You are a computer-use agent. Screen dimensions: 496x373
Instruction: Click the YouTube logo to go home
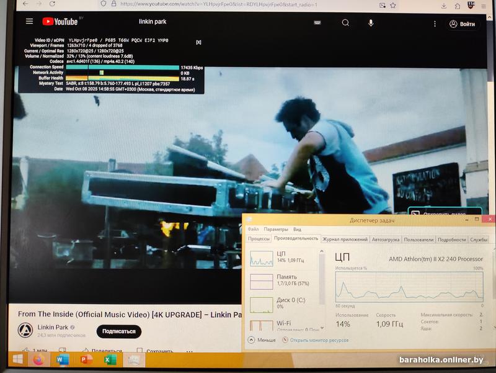click(60, 22)
